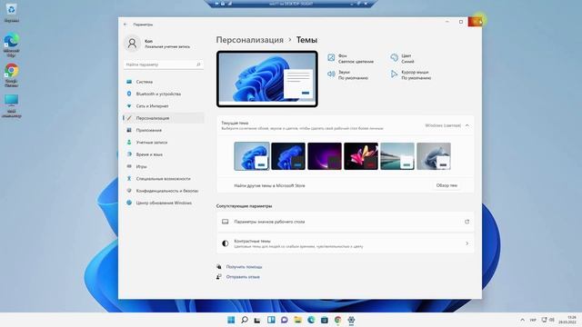Click the Settings gear on taskbar
This screenshot has width=582, height=327.
[351, 320]
